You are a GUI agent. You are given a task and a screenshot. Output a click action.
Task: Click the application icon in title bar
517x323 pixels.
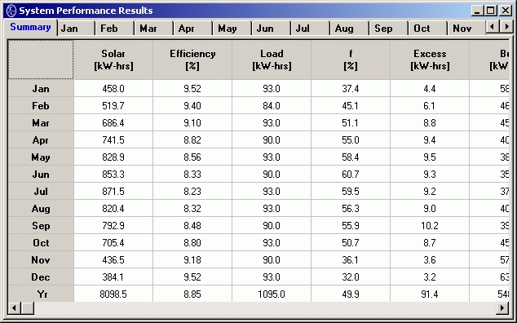[11, 11]
